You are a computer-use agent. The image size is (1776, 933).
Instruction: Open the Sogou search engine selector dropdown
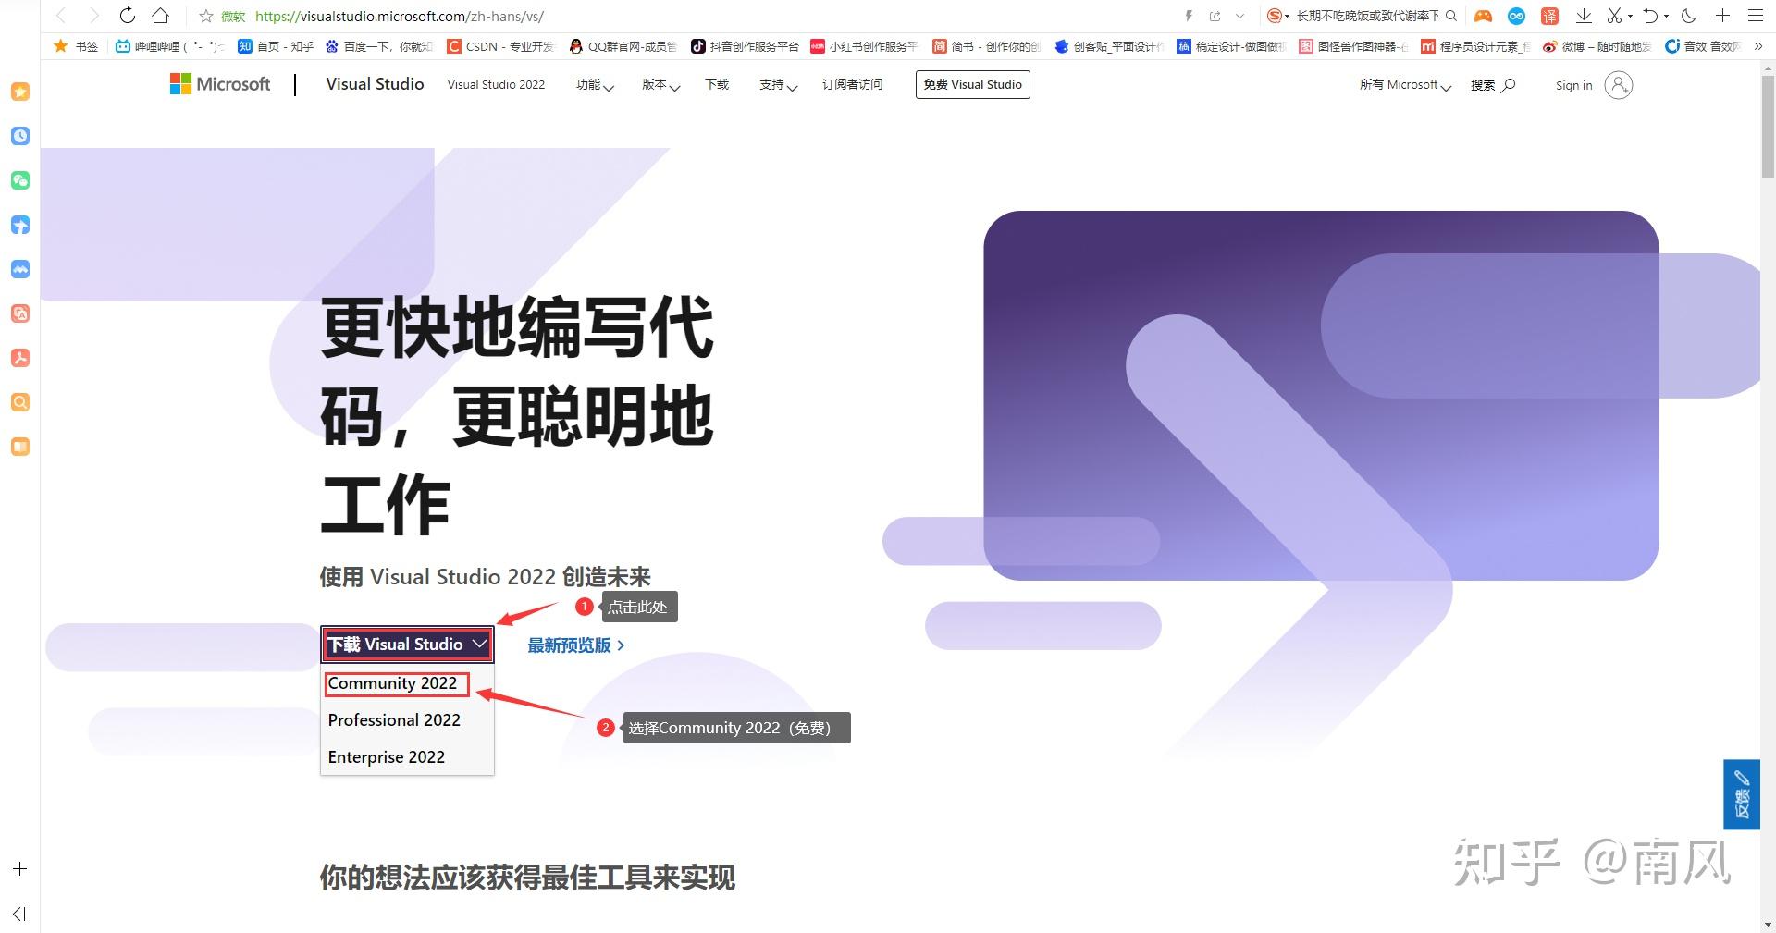(x=1278, y=16)
